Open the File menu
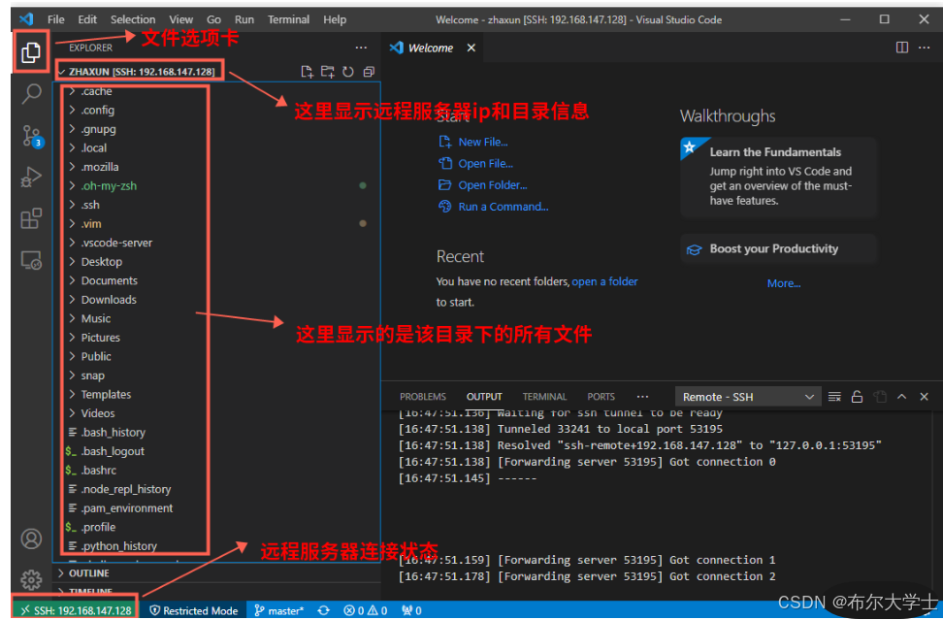 pos(56,19)
